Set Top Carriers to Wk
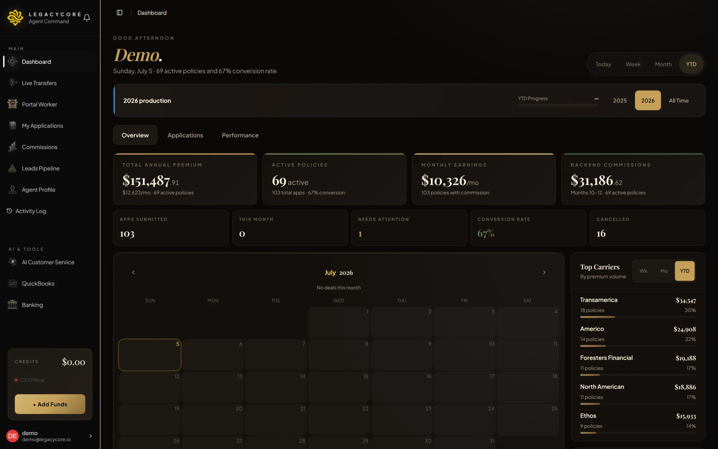 click(x=643, y=271)
